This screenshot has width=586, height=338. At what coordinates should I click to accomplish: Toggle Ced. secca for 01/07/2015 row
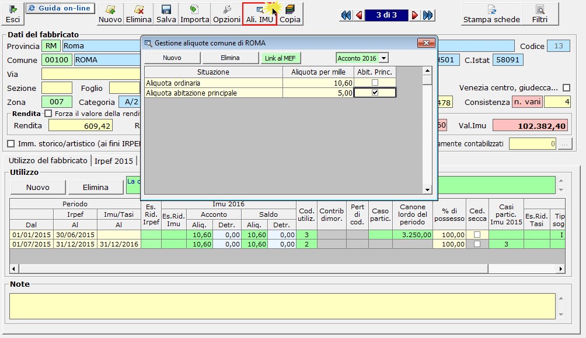coord(477,244)
